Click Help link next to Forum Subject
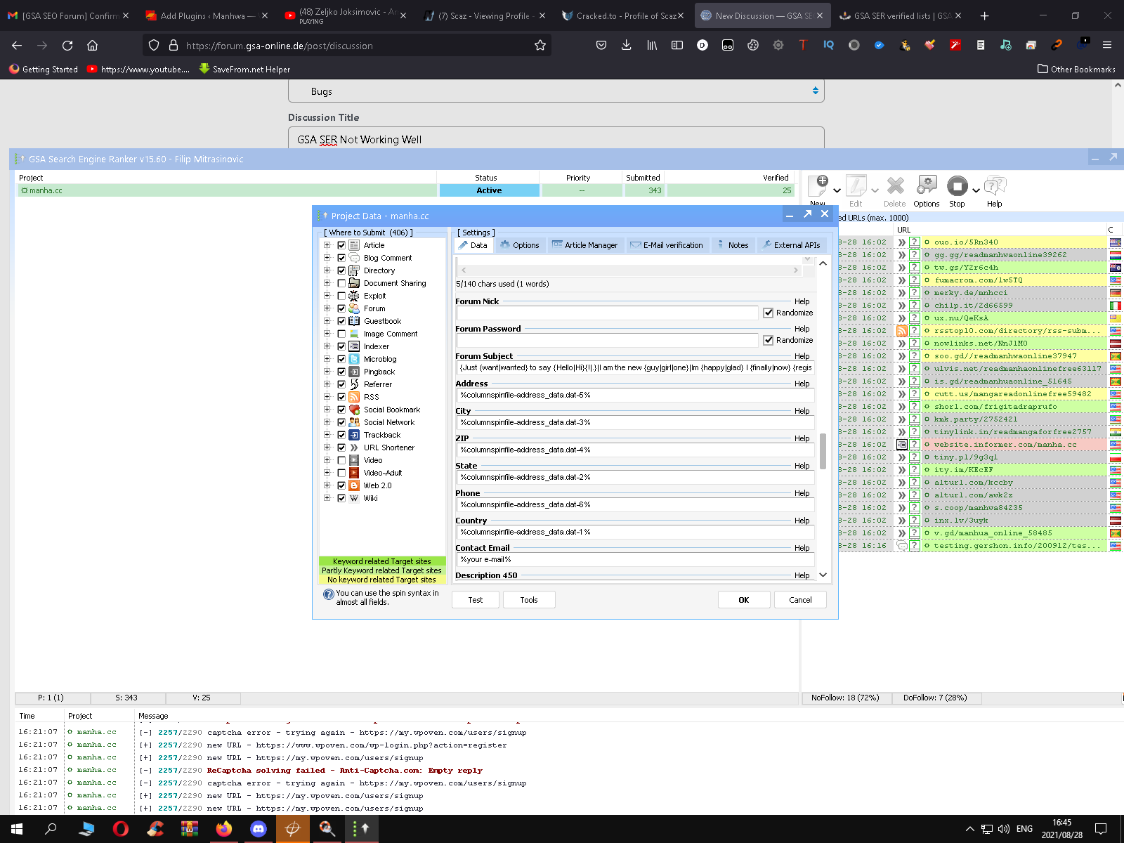Image resolution: width=1124 pixels, height=843 pixels. pos(802,356)
